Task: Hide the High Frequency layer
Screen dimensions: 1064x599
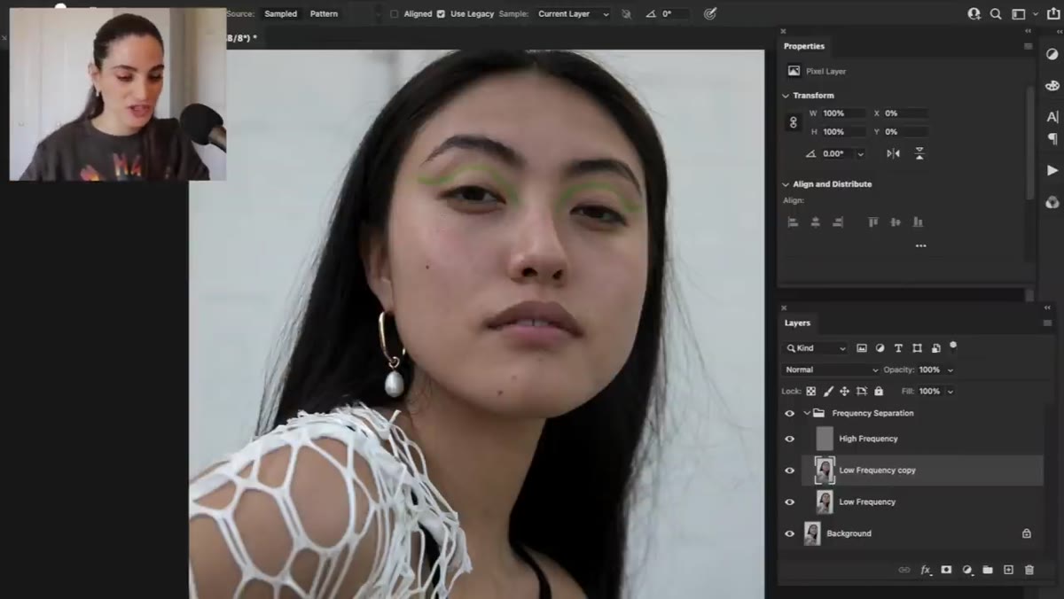Action: pos(790,439)
